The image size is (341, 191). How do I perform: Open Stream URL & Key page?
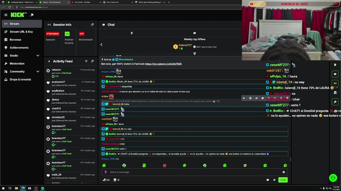(x=22, y=32)
